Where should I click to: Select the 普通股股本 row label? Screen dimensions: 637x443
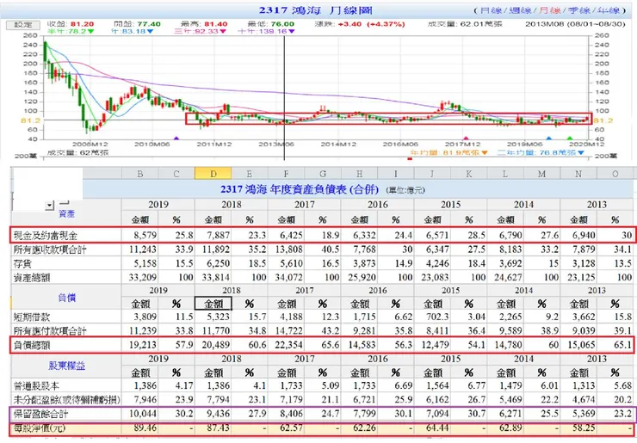click(x=36, y=385)
